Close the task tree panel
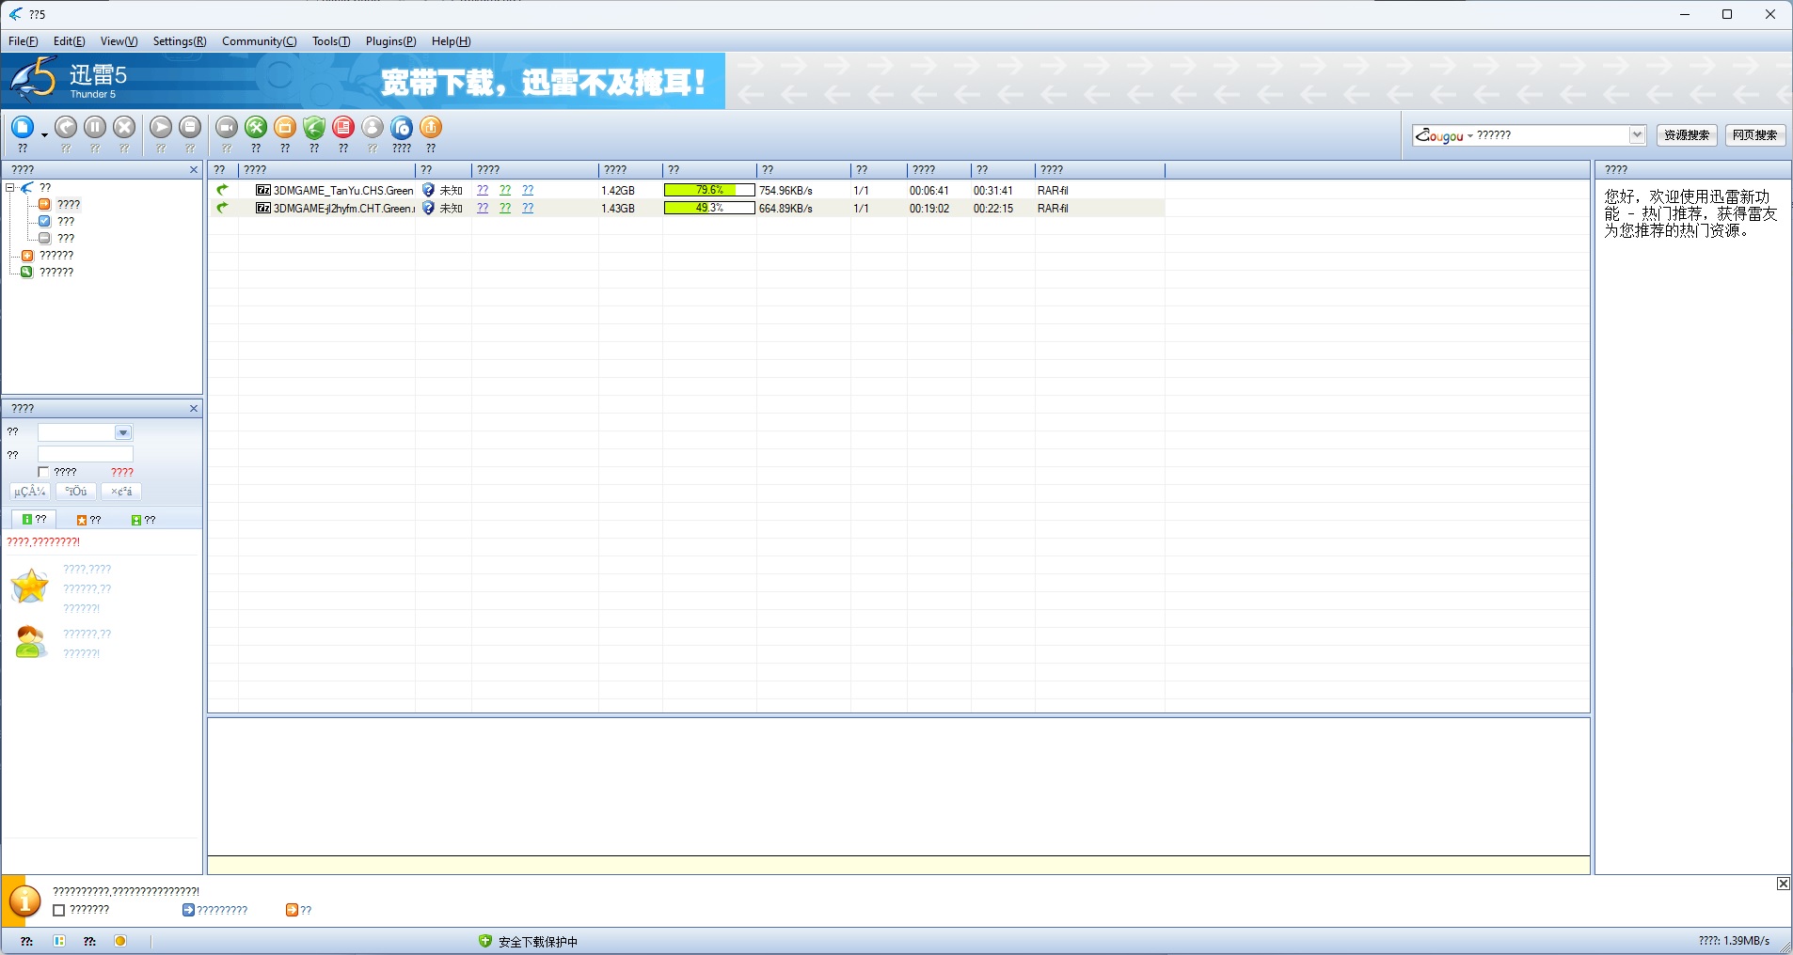This screenshot has height=955, width=1793. (194, 170)
